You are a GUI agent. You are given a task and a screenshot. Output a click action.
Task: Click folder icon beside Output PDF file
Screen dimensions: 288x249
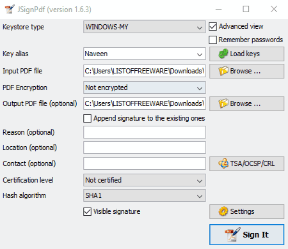click(223, 103)
